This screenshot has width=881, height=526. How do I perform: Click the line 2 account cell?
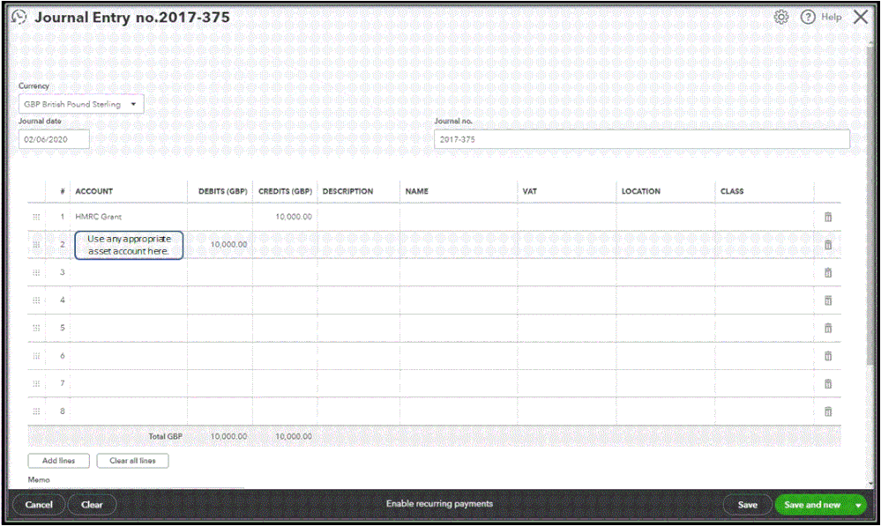pos(129,245)
